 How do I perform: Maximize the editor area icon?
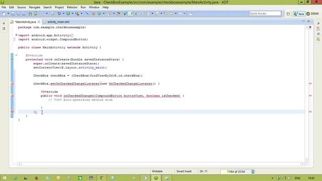coord(308,21)
